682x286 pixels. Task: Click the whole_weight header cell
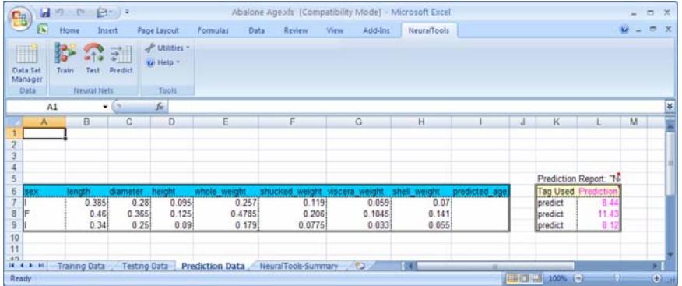(x=225, y=191)
